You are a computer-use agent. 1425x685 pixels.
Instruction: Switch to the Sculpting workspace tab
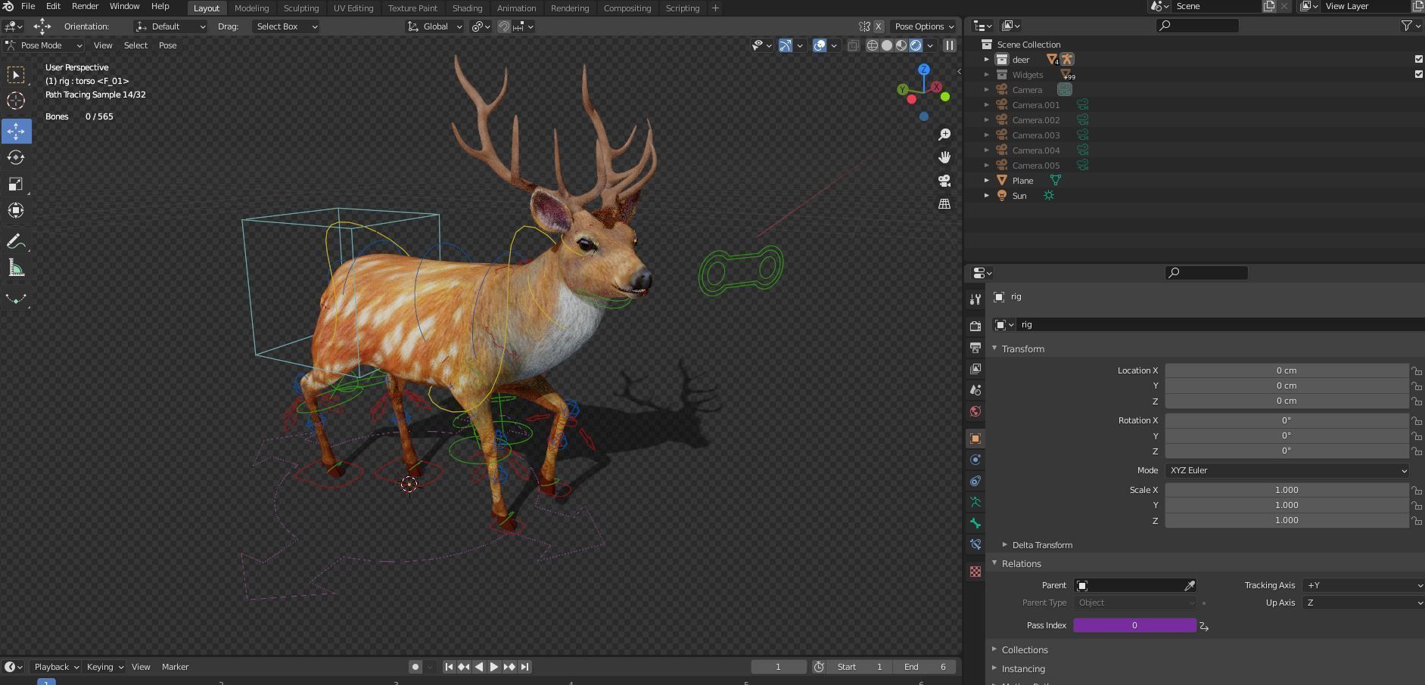point(301,8)
